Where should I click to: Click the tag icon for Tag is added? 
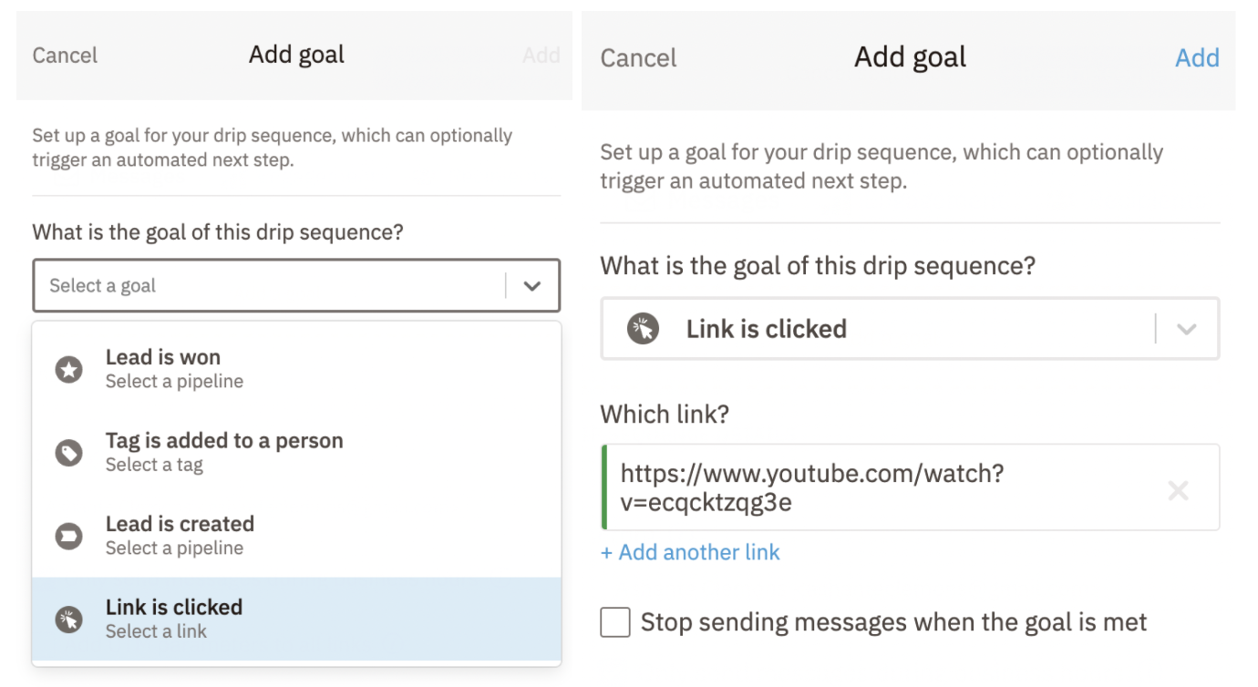coord(69,453)
